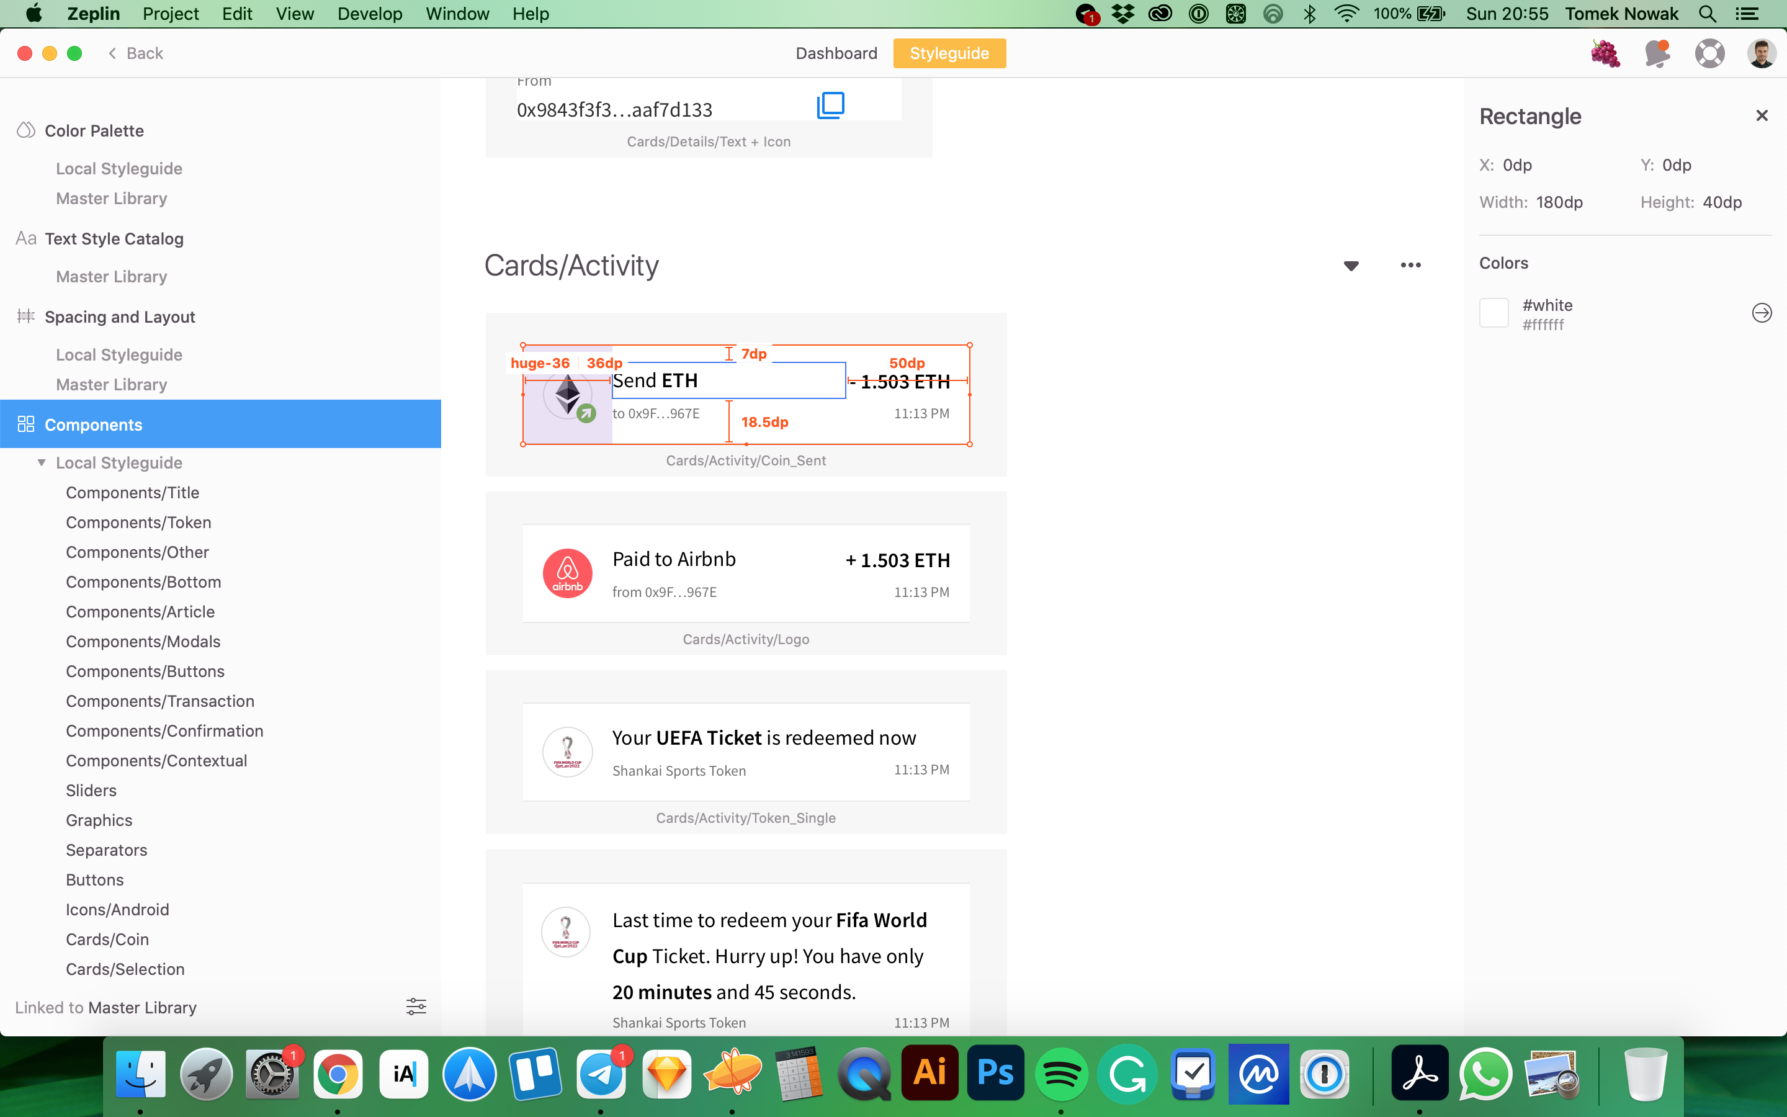Open Spotify from the Dock
1787x1117 pixels.
pos(1061,1074)
